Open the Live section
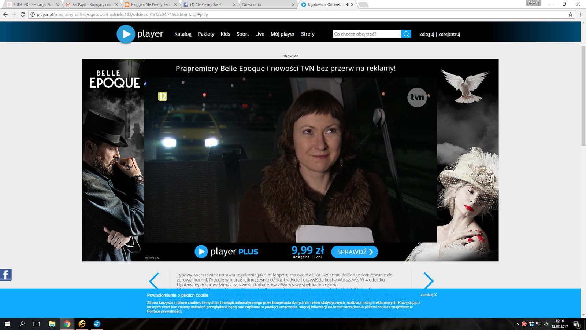This screenshot has width=586, height=330. tap(260, 34)
